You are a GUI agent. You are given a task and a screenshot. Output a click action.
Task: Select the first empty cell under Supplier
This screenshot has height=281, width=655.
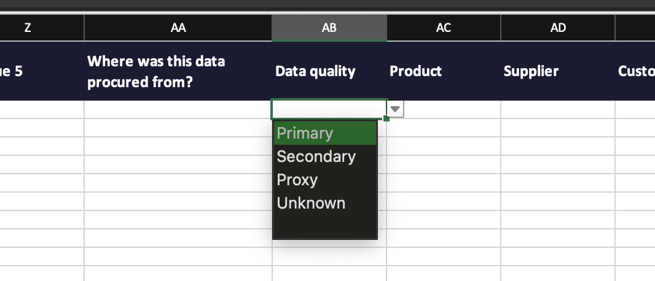click(x=557, y=109)
